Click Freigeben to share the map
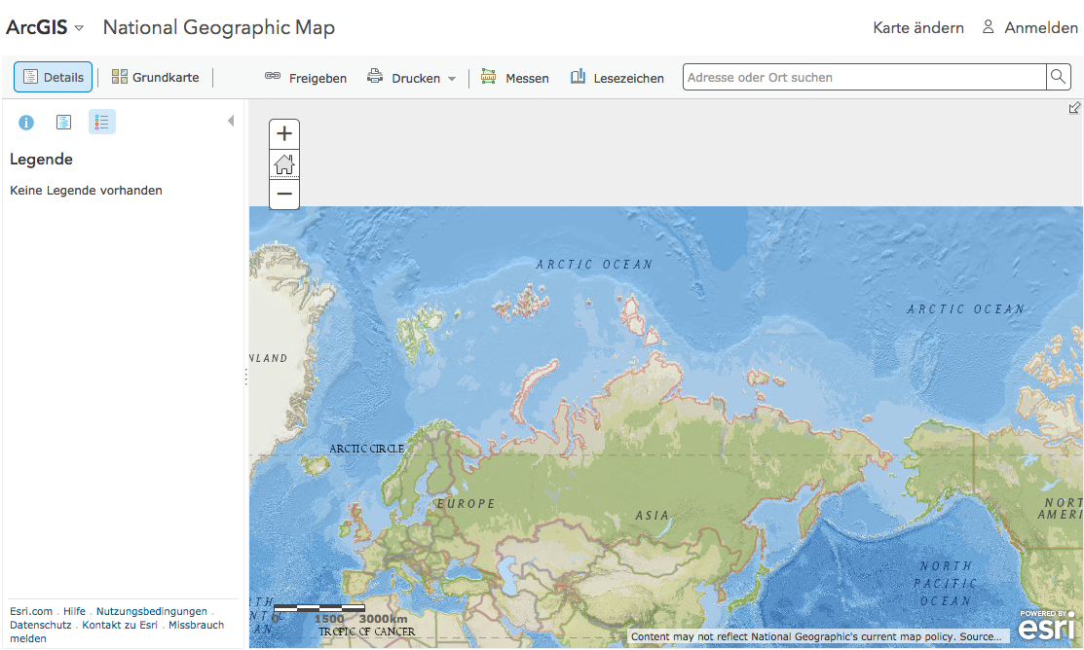This screenshot has height=650, width=1084. pyautogui.click(x=306, y=78)
